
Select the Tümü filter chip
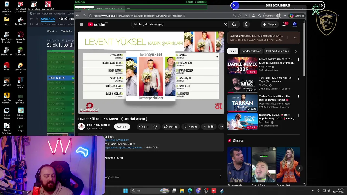[233, 51]
